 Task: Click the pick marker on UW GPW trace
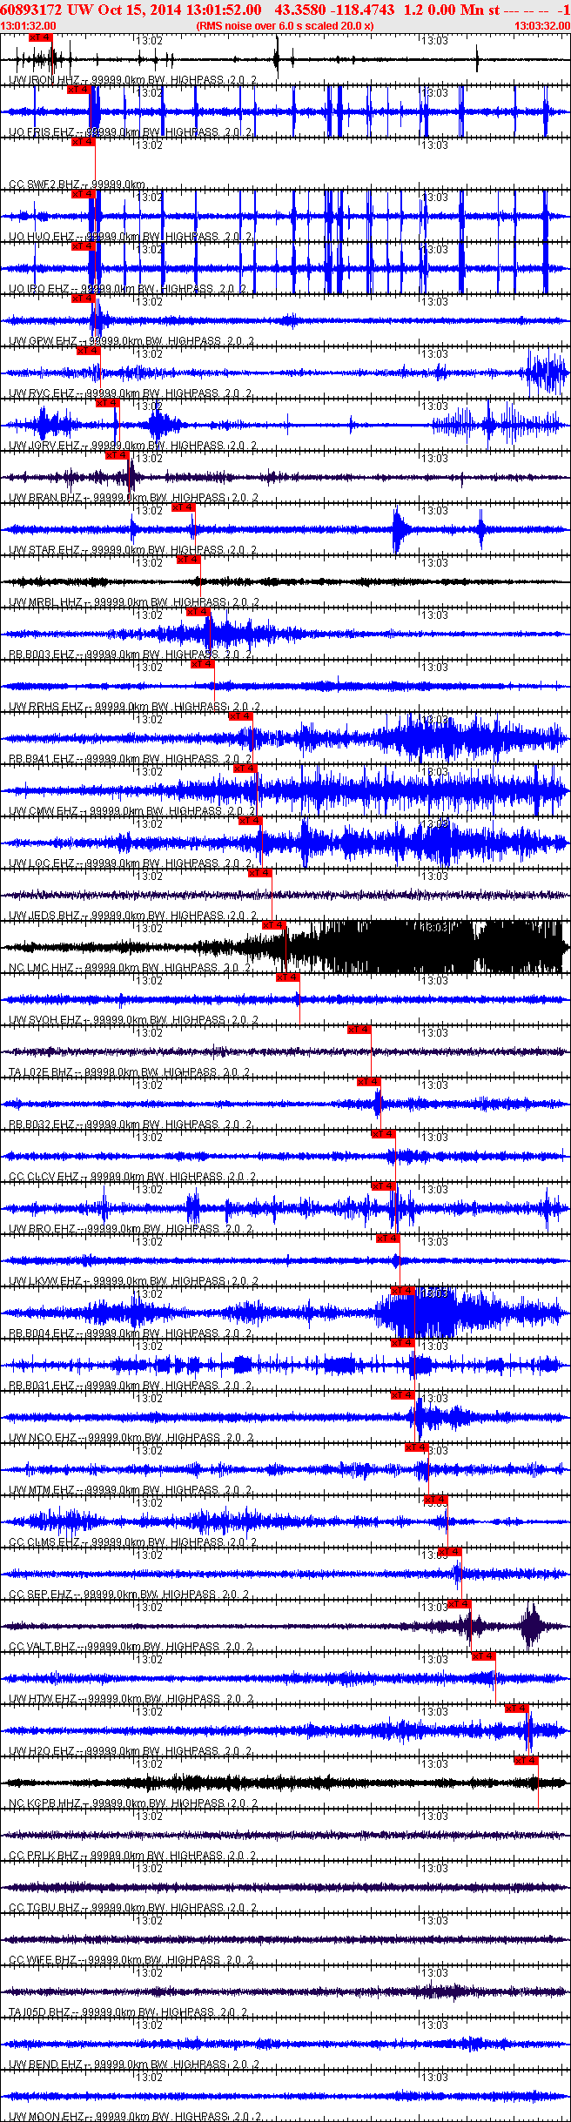coord(83,299)
